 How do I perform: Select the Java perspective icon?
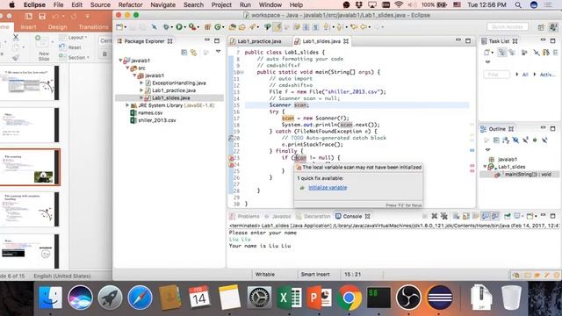pyautogui.click(x=553, y=27)
